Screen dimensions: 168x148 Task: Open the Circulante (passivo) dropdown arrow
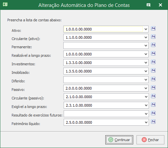pos(146,97)
